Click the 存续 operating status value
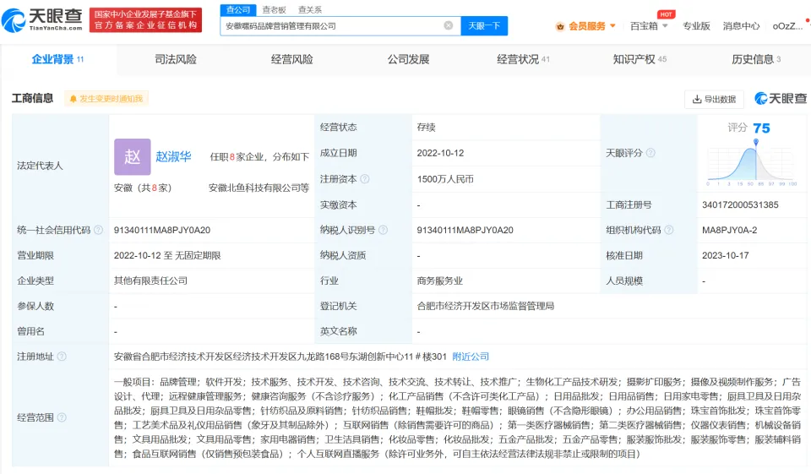 point(426,128)
